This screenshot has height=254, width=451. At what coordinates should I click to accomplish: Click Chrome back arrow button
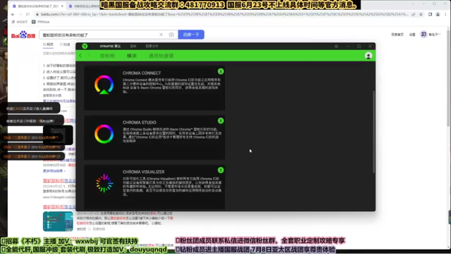pos(12,14)
